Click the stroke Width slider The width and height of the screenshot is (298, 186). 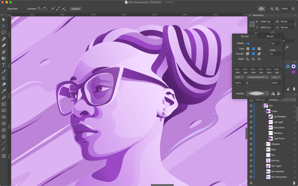pyautogui.click(x=257, y=43)
